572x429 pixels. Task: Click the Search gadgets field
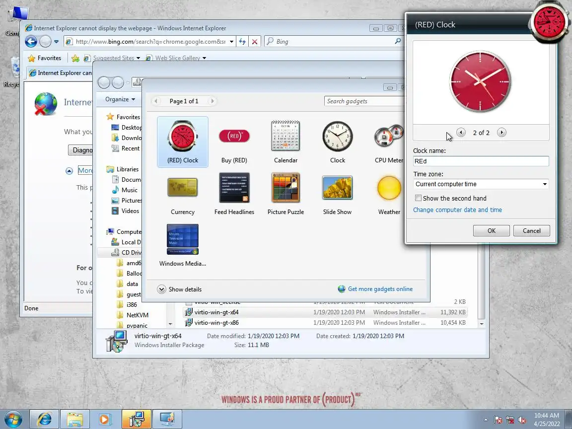[364, 101]
